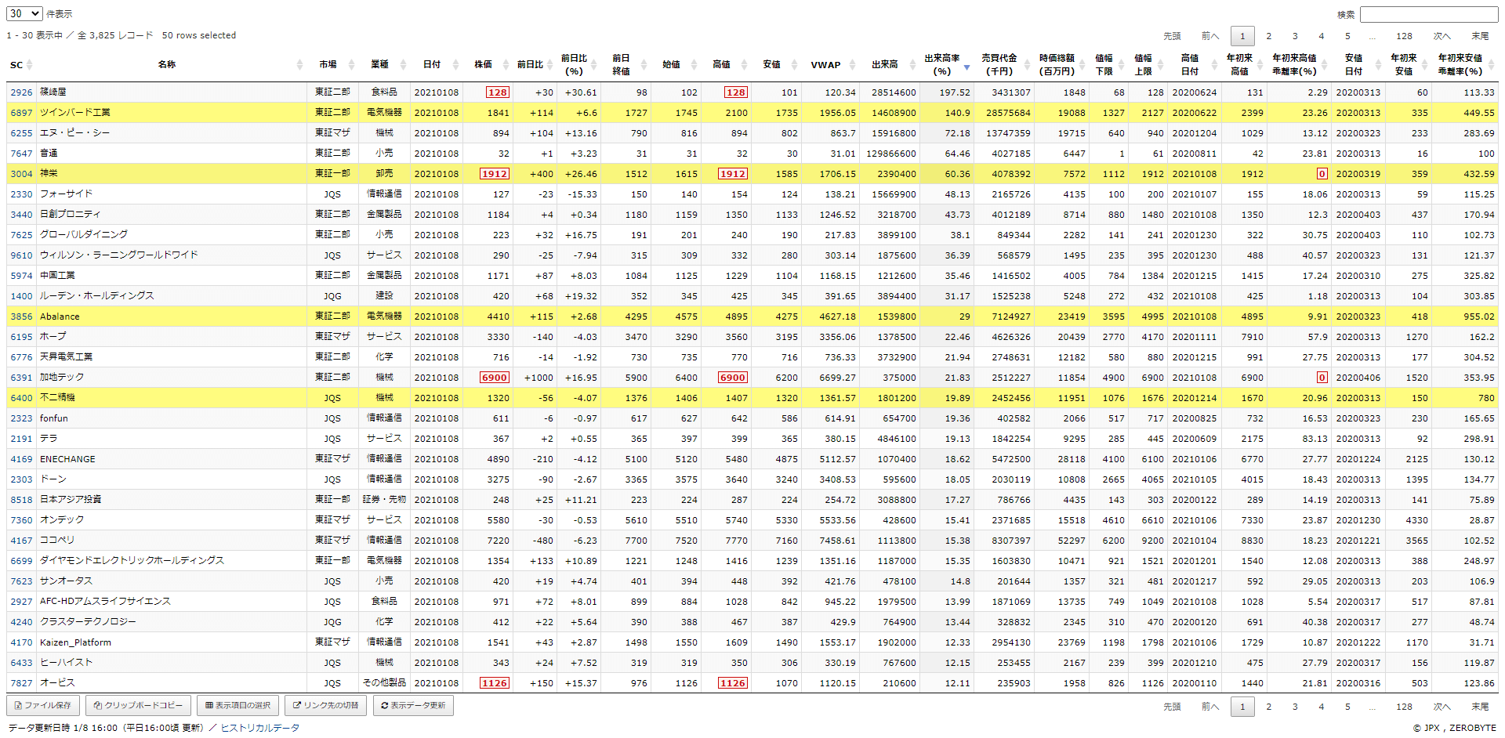Viewport: 1505px width, 738px height.
Task: Click sort arrows beside 安値 header
Action: click(795, 65)
